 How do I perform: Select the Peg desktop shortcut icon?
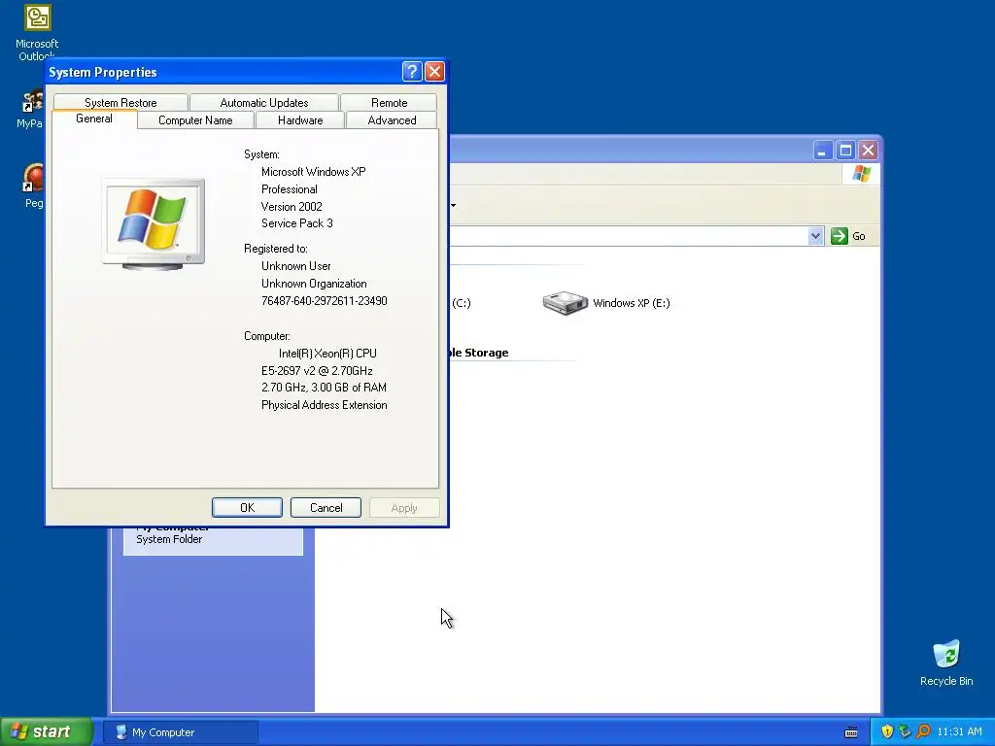[33, 178]
